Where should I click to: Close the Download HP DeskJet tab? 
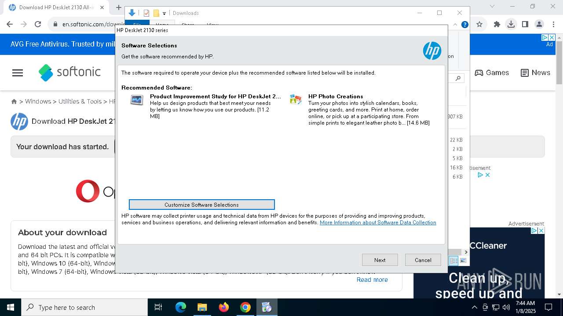(102, 7)
